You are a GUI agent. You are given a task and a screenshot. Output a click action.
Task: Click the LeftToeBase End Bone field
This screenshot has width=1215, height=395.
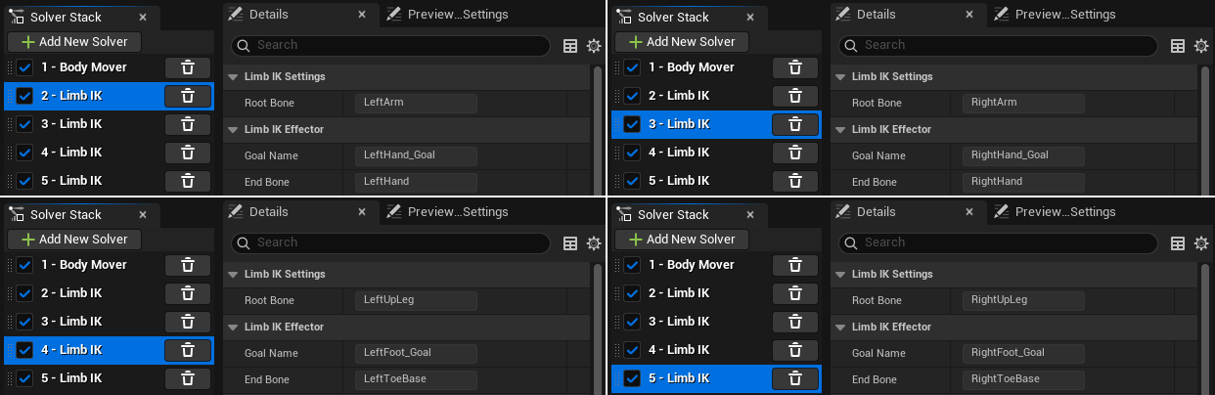click(x=416, y=379)
